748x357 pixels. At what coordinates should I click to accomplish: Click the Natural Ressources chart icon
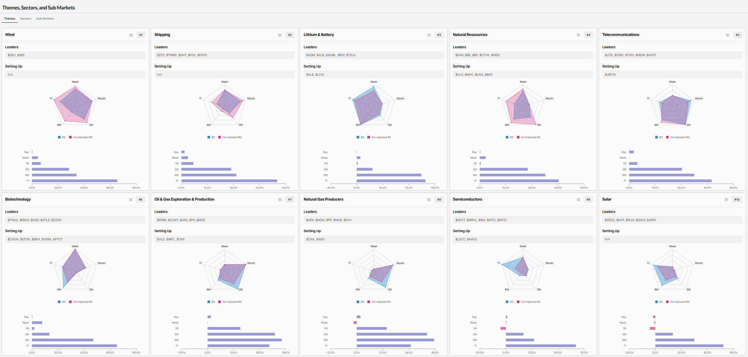coord(579,35)
